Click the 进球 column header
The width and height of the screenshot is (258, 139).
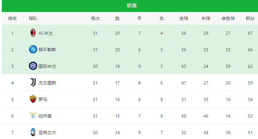tap(184, 18)
